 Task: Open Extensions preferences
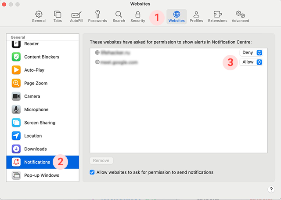pos(218,17)
